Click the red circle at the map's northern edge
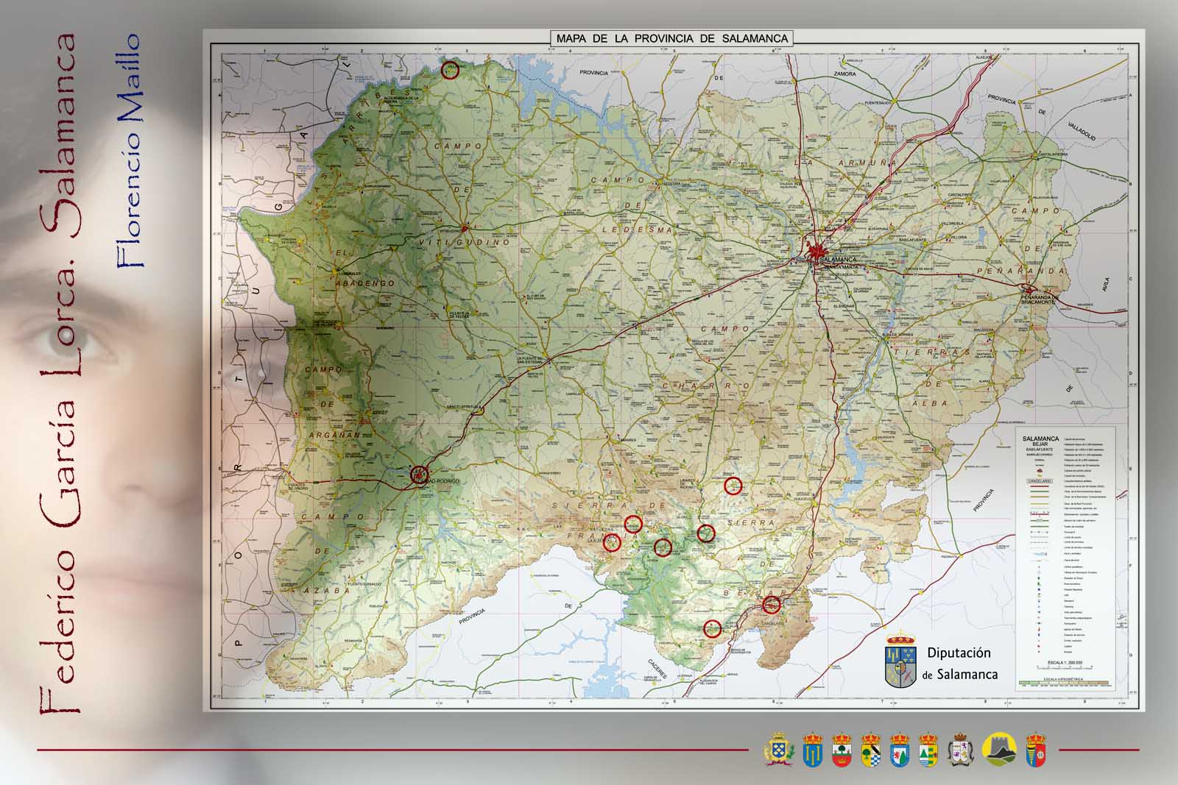The image size is (1178, 785). point(450,70)
